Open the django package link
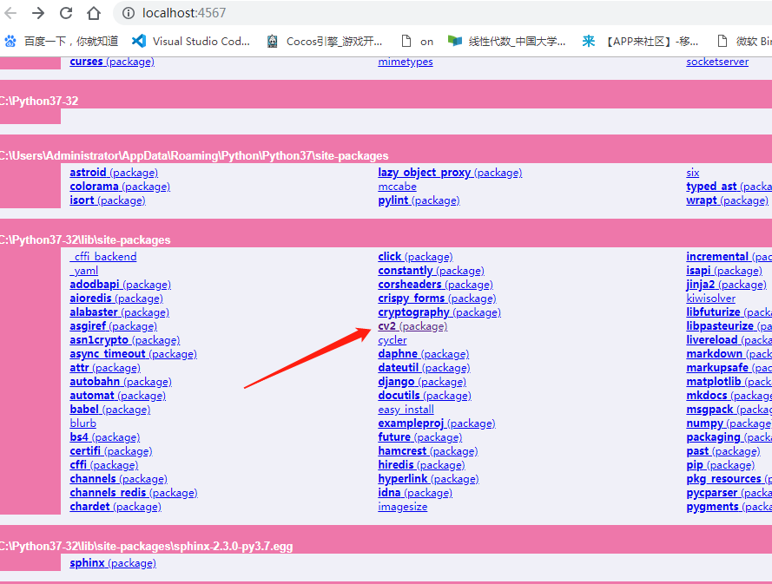This screenshot has width=772, height=584. 422,381
